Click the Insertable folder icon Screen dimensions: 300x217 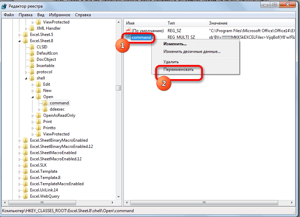[x=32, y=66]
